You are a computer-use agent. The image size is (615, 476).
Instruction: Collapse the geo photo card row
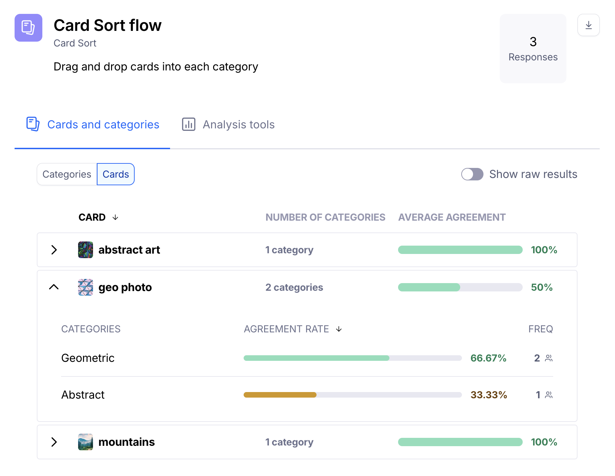point(54,287)
